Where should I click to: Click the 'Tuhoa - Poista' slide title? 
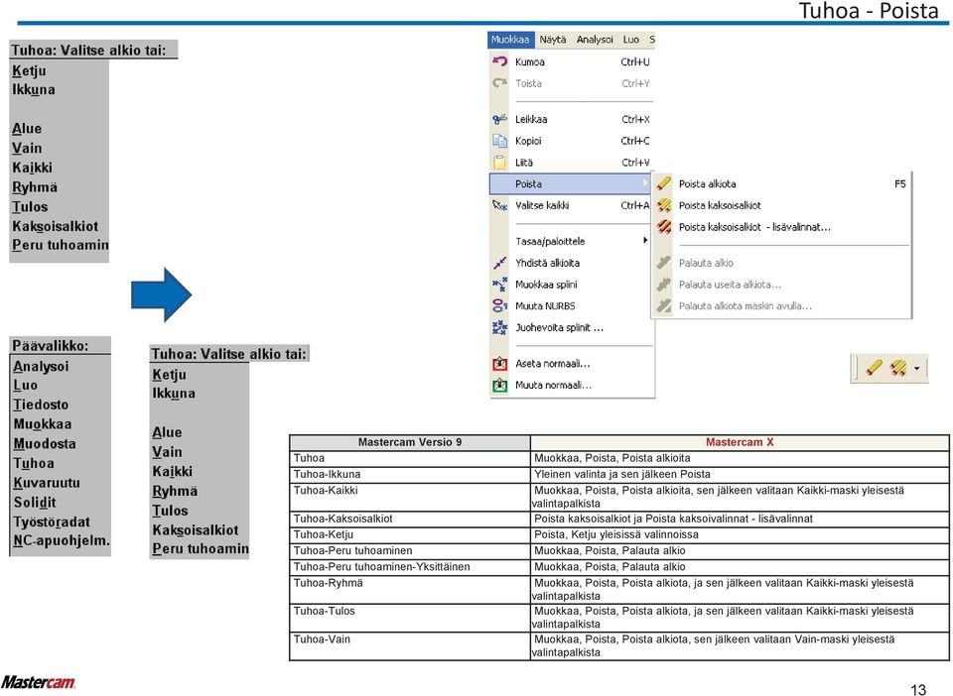pos(869,11)
